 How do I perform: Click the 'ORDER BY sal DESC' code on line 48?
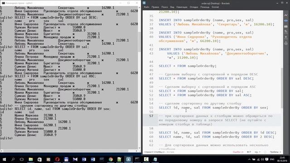coord(234,78)
